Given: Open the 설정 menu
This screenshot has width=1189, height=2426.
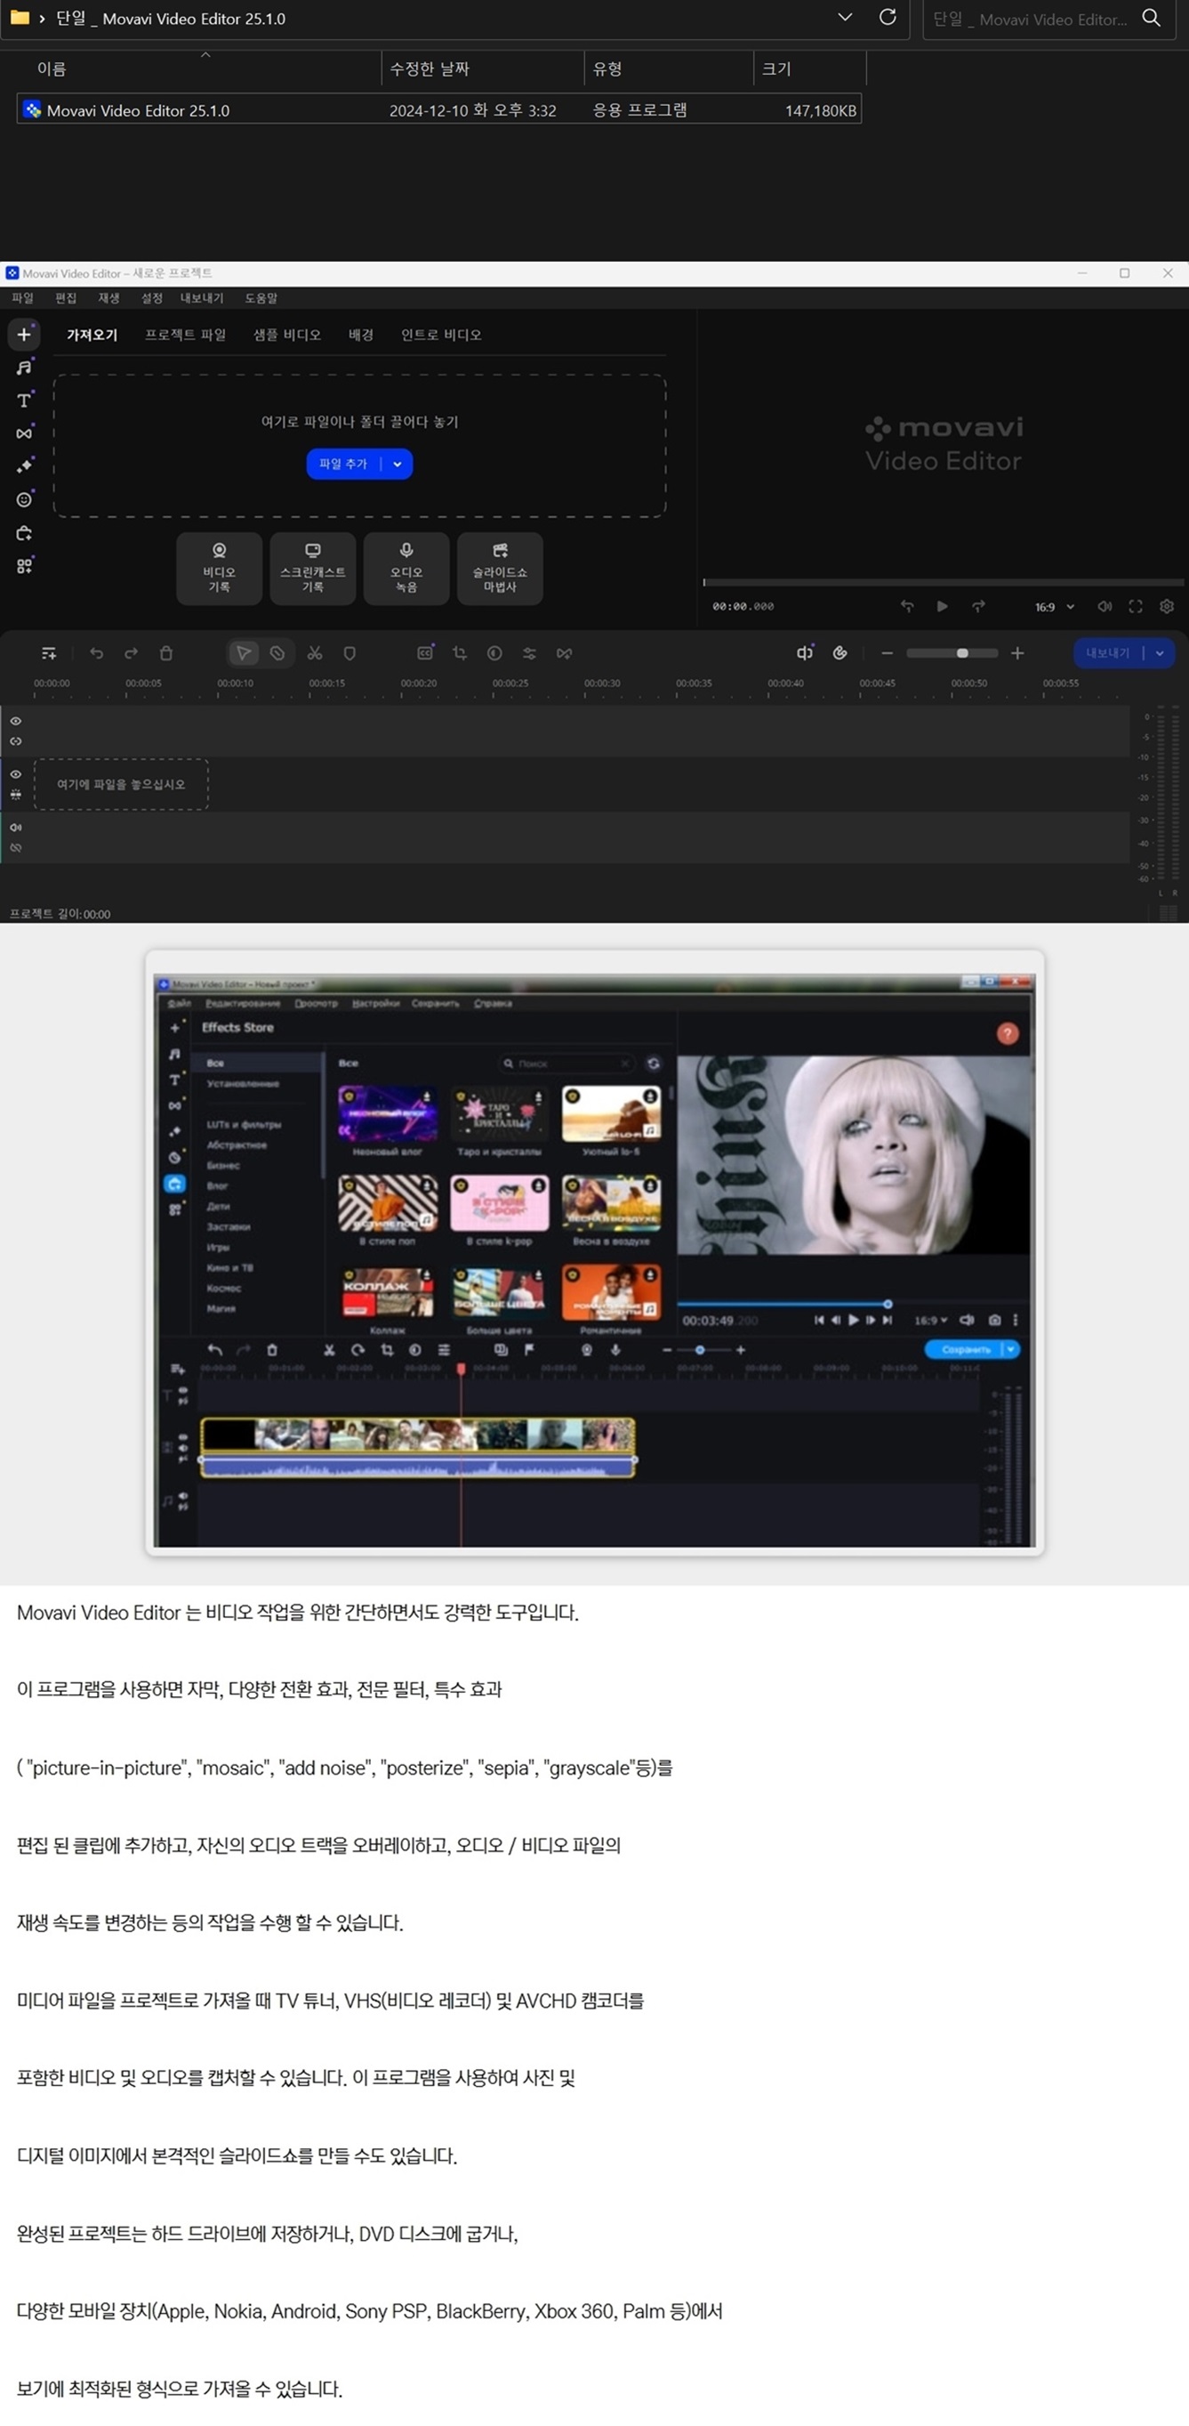Looking at the screenshot, I should point(151,297).
